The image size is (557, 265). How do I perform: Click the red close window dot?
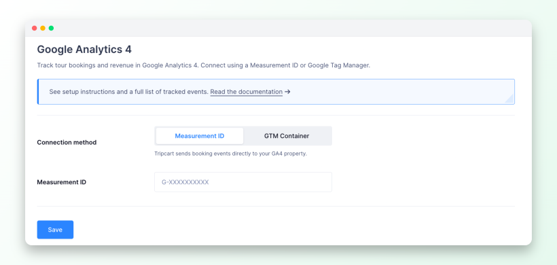35,28
